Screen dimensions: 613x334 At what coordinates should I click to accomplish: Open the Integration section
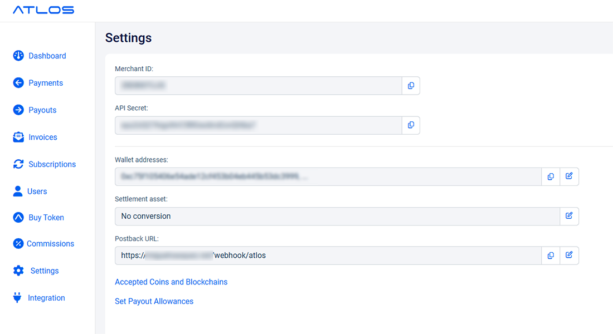pos(46,298)
